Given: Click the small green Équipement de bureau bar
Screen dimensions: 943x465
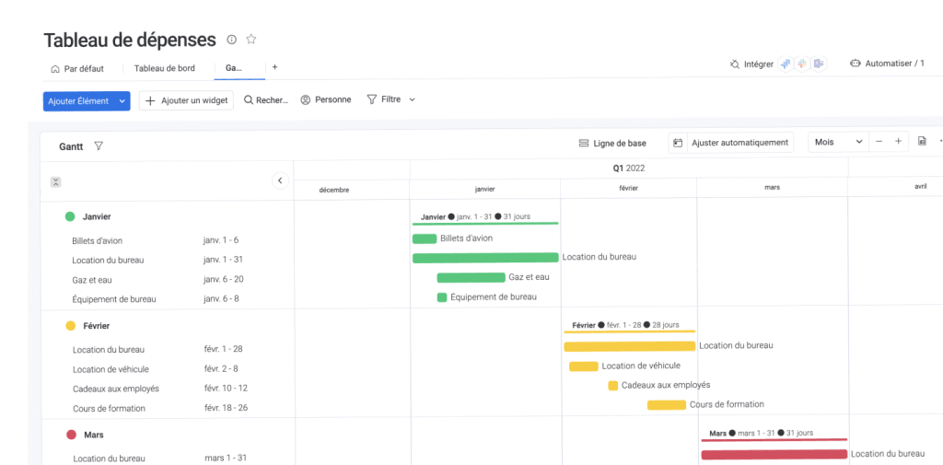Looking at the screenshot, I should pos(442,297).
